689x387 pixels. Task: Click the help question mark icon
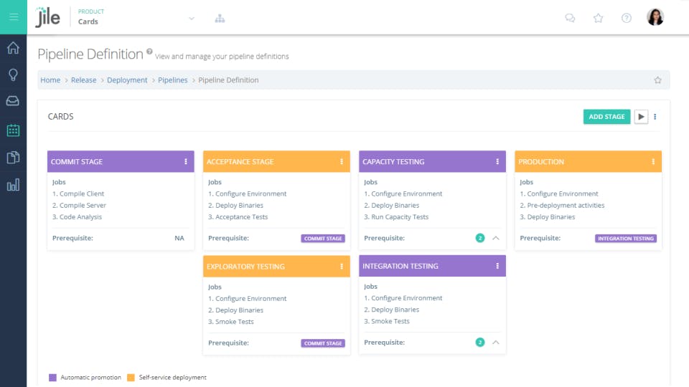tap(627, 18)
